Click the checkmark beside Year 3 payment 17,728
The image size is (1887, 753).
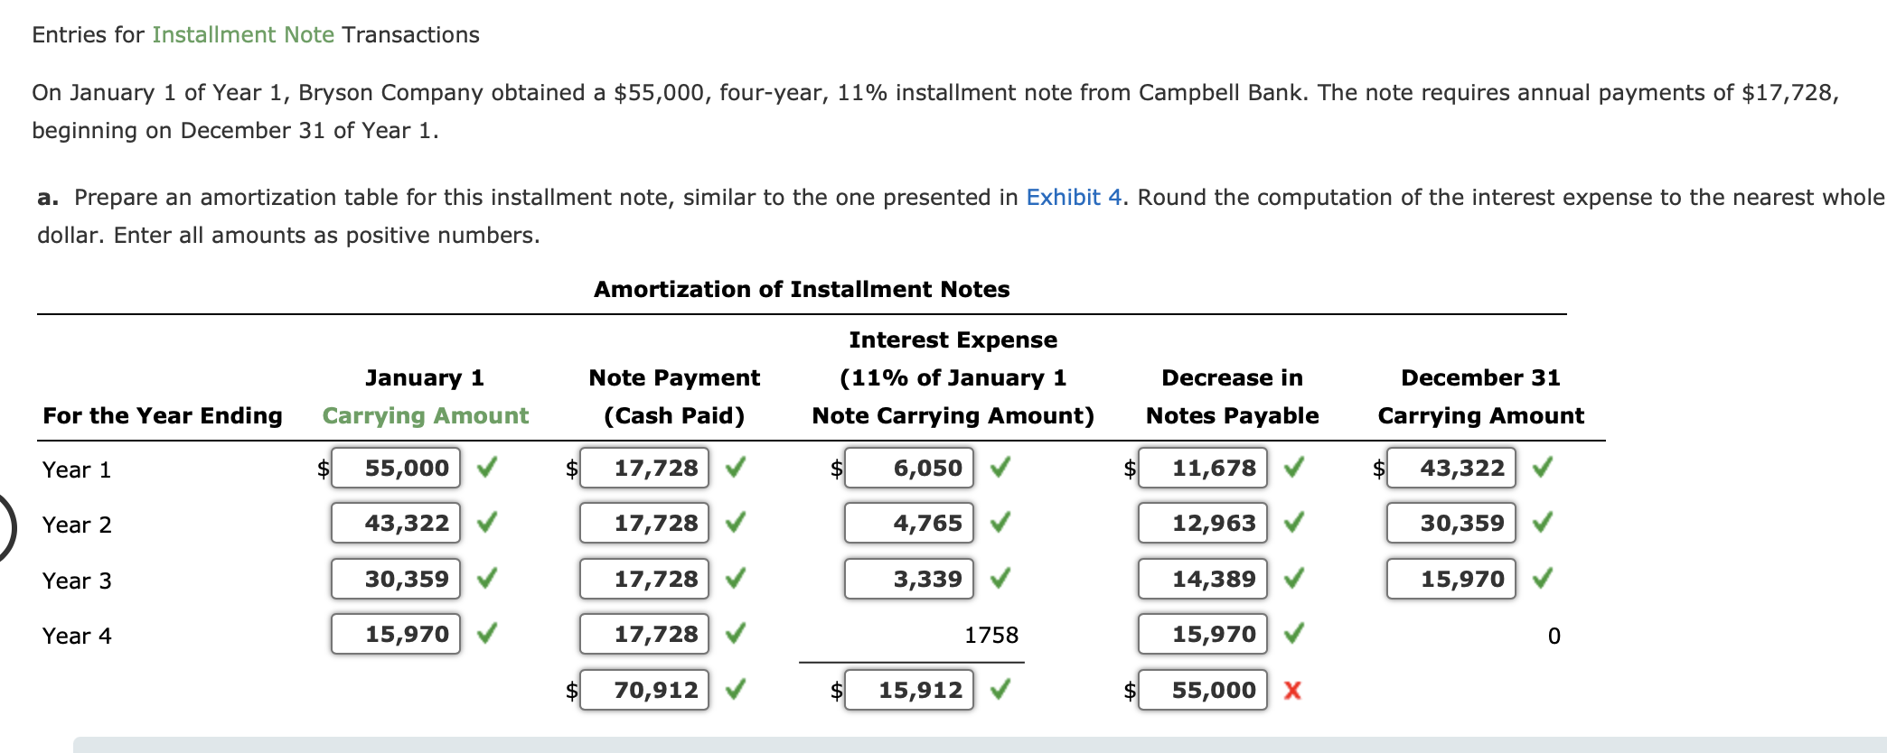pos(737,579)
